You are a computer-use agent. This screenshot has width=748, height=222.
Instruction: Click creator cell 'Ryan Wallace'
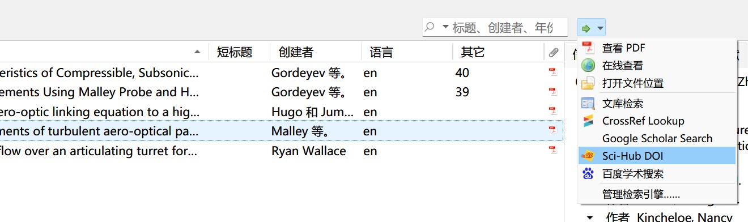coord(308,151)
